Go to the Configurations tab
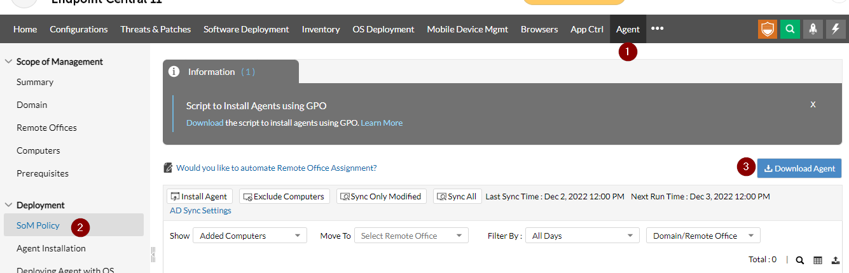This screenshot has height=273, width=849. 79,29
